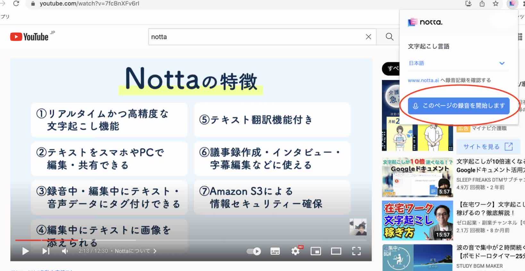
Task: Expand the Nottaについて chapter chevron
Action: pos(155,251)
